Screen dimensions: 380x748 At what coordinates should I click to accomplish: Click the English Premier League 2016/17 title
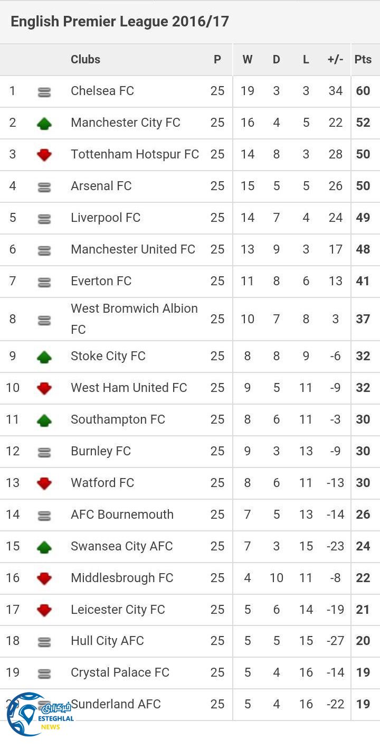click(x=120, y=22)
